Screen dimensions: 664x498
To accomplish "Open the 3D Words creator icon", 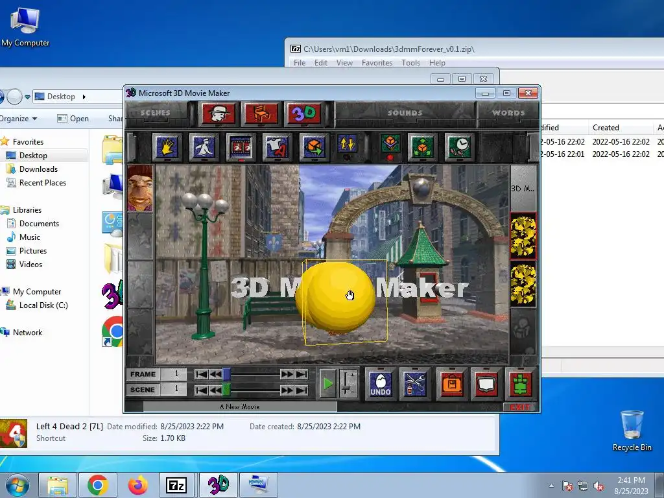I will [304, 113].
